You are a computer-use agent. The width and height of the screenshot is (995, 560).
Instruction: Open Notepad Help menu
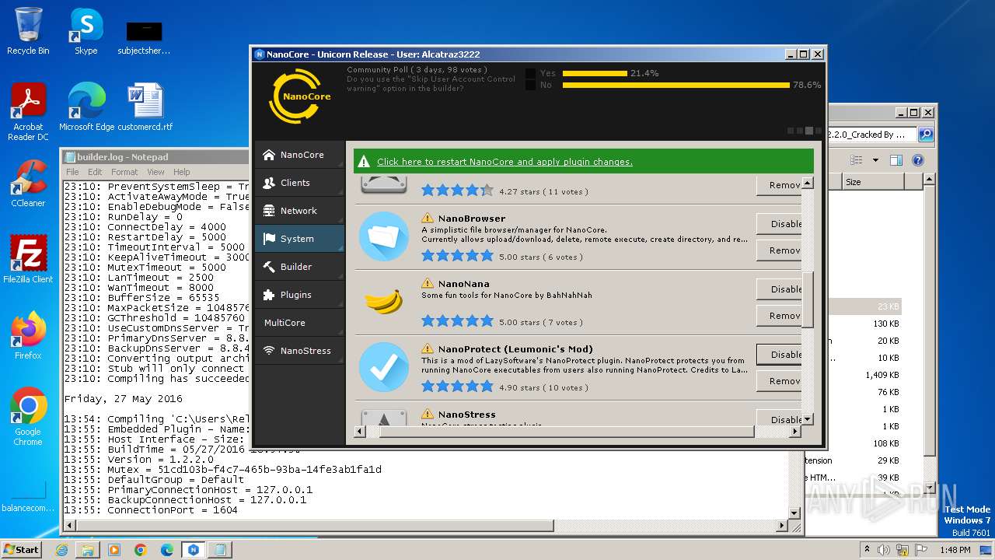tap(181, 172)
